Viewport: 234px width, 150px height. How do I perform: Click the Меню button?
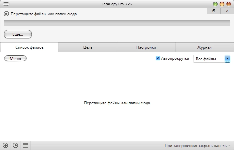(15, 58)
